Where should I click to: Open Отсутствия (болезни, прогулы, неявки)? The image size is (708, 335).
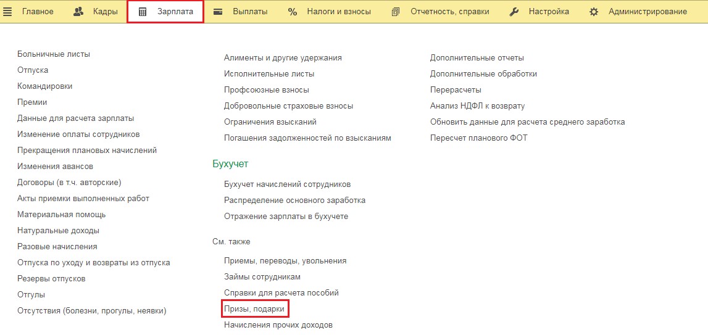click(91, 310)
